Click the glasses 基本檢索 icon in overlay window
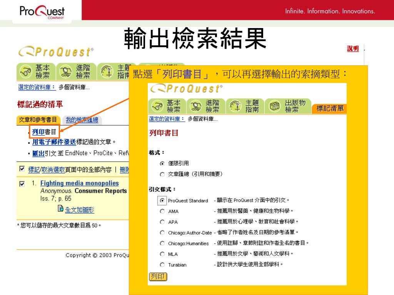Viewport: 394px width, 295px height. (157, 106)
